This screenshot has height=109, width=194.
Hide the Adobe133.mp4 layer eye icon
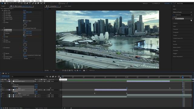point(1,97)
